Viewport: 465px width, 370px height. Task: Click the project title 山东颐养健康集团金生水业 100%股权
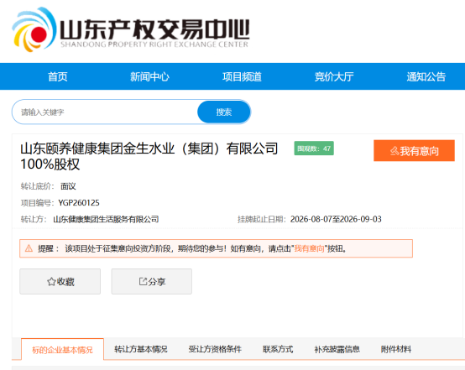click(149, 156)
